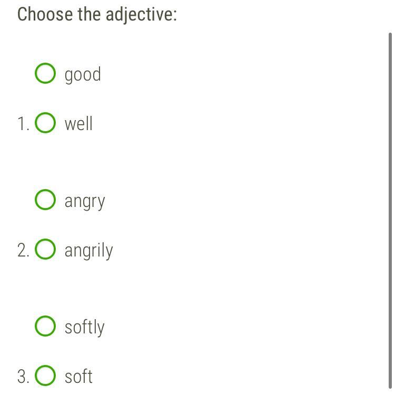The width and height of the screenshot is (395, 395).
Task: Click the question number '2.'
Action: (23, 251)
